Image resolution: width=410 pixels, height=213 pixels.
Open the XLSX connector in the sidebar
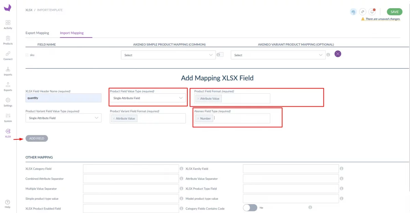click(8, 133)
